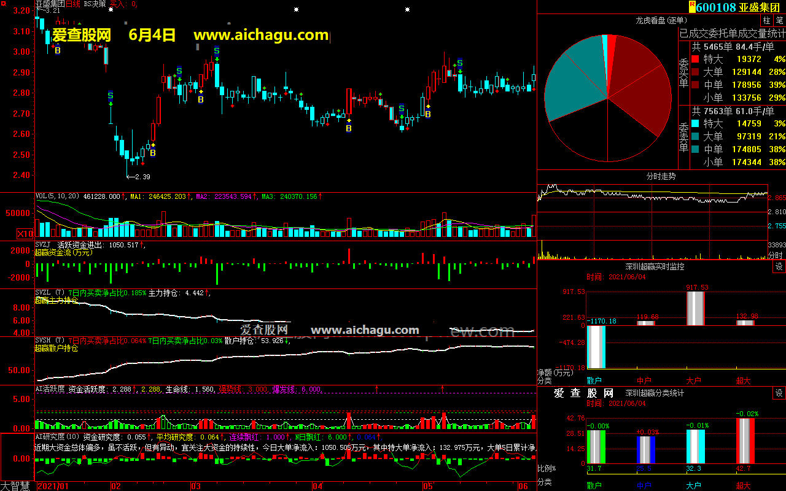
Task: Click the 03 month mark on time axis
Action: click(196, 486)
